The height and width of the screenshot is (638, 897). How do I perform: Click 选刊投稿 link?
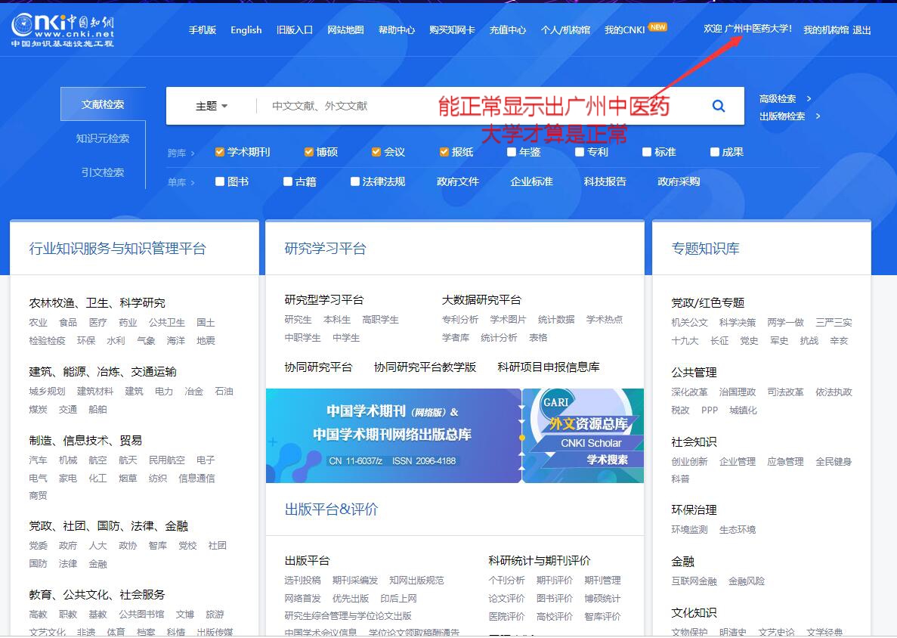[x=302, y=581]
